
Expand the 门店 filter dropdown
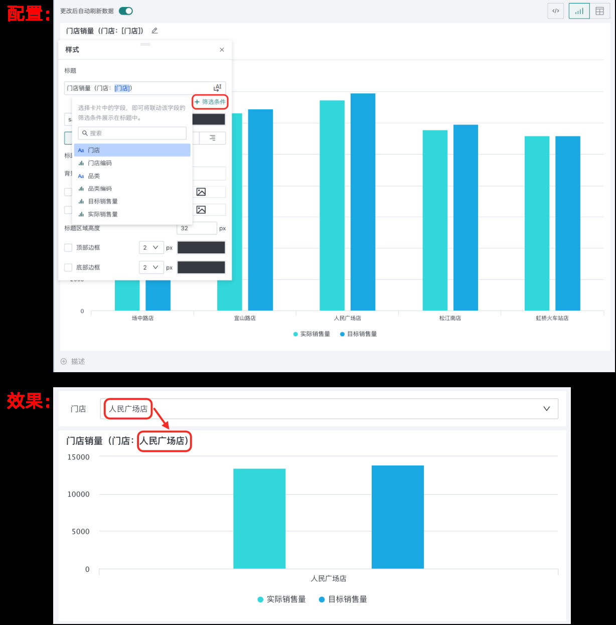pyautogui.click(x=546, y=409)
